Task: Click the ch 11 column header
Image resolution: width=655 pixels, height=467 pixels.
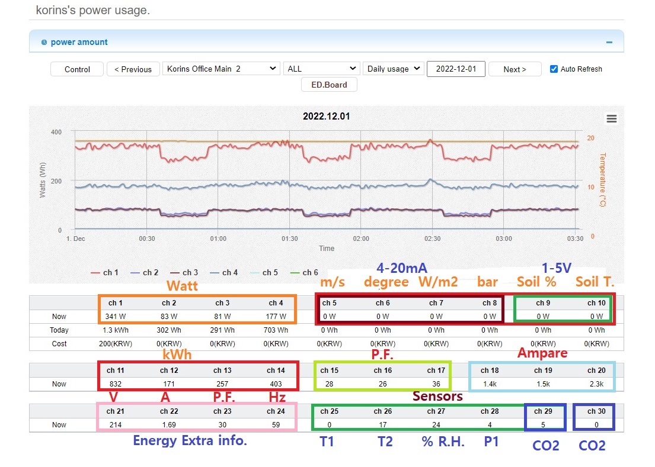Action: click(x=116, y=371)
